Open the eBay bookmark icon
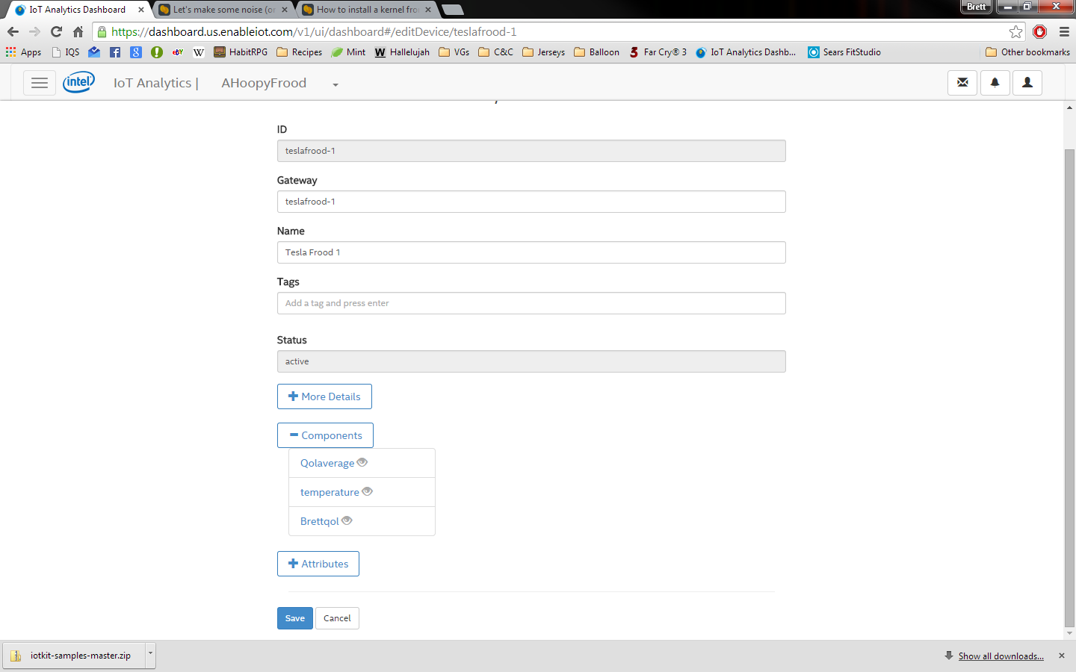The height and width of the screenshot is (672, 1076). click(x=178, y=52)
